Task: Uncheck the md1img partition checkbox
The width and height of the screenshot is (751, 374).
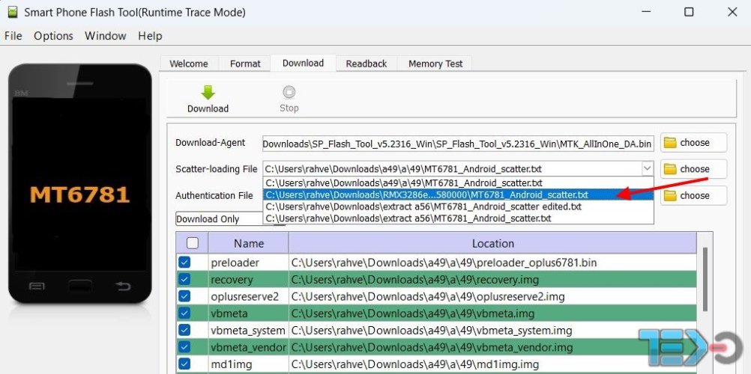Action: click(184, 364)
